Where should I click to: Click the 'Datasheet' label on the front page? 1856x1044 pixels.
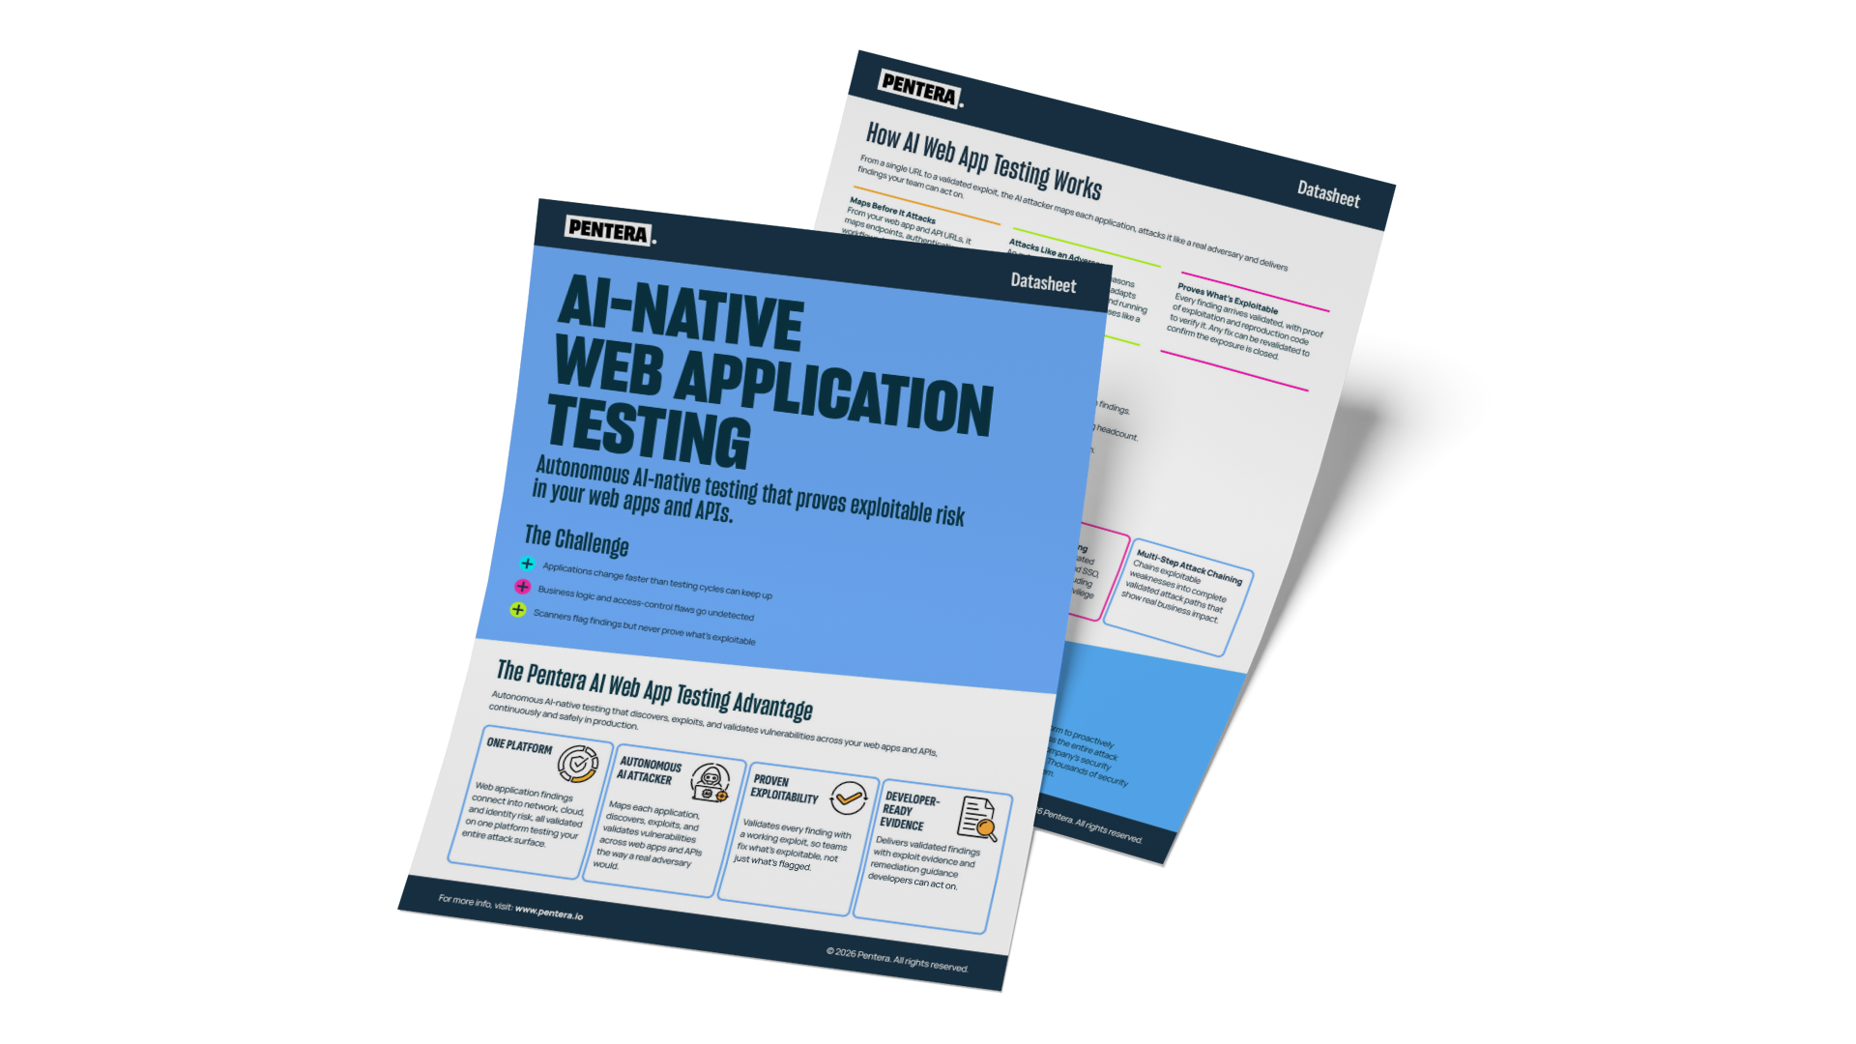[1043, 282]
